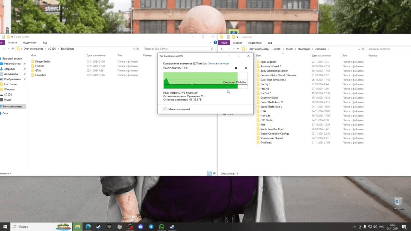Screen dimensions: 411x231
Task: Click the search box 'Поиск в: common'
Action: (389, 49)
